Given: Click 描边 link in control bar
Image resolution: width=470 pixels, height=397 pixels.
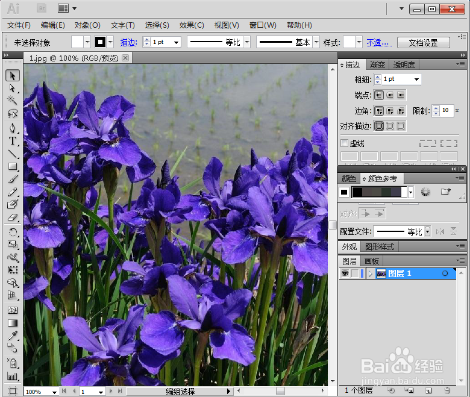Looking at the screenshot, I should [x=128, y=43].
